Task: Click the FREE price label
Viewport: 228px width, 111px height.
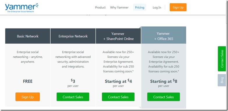Action: [x=28, y=81]
